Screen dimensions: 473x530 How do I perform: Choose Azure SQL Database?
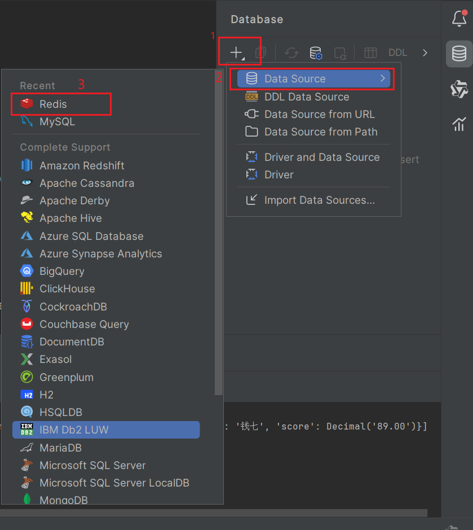coord(106,236)
